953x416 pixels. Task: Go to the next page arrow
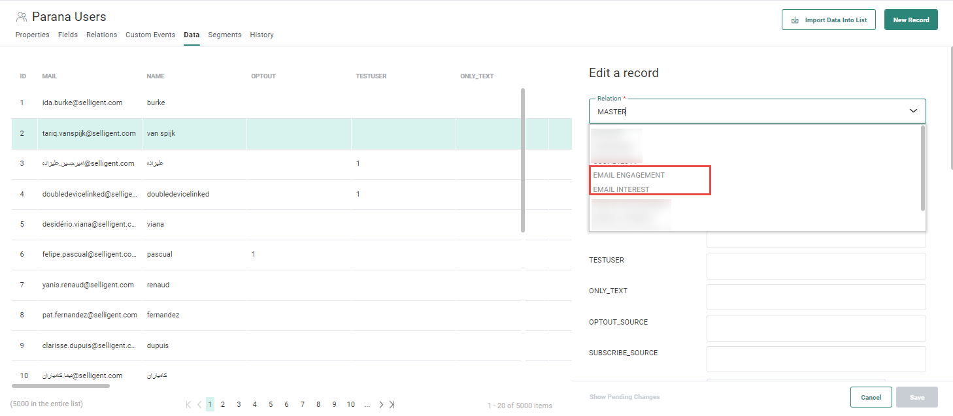tap(381, 404)
